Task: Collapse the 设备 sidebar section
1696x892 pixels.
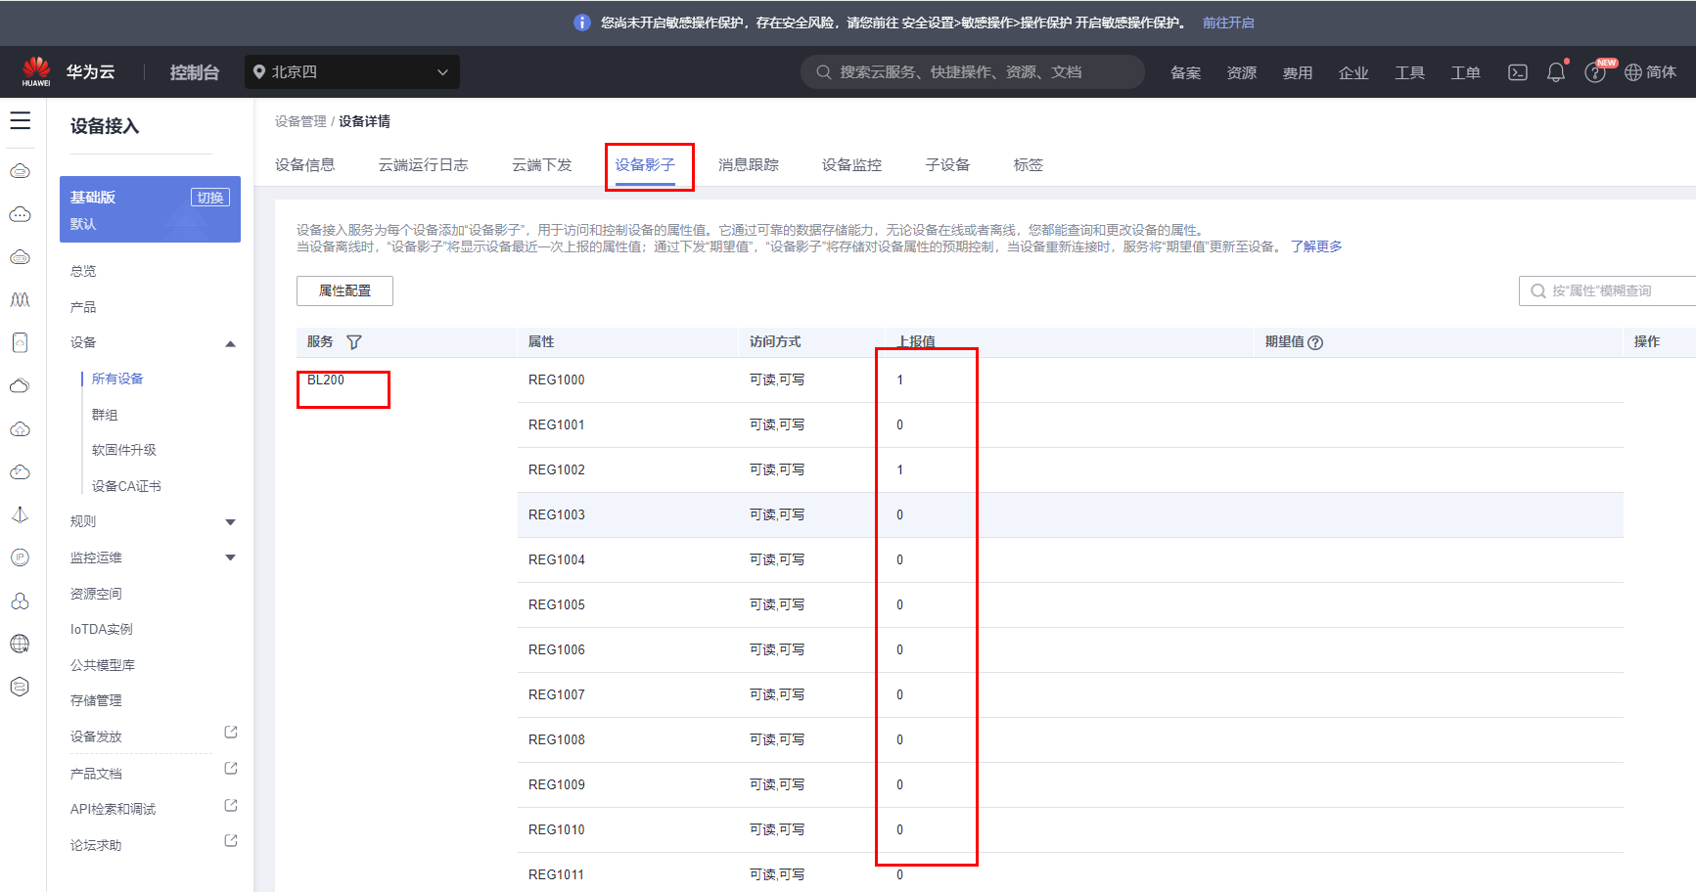Action: [x=231, y=343]
